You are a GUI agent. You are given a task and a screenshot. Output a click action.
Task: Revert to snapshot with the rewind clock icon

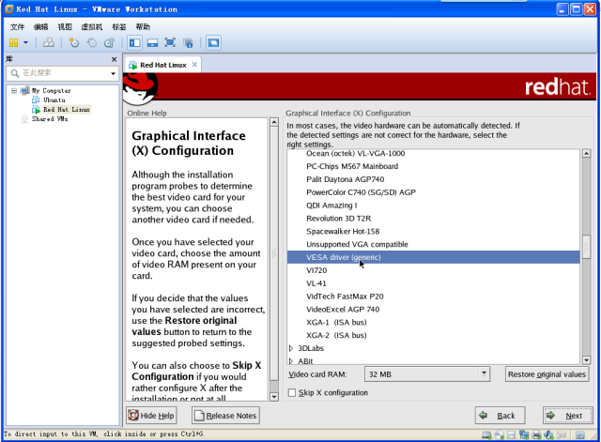[92, 42]
